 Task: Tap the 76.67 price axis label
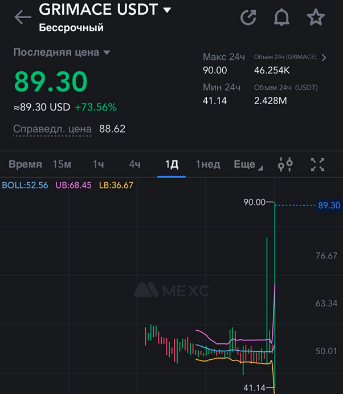(x=326, y=256)
